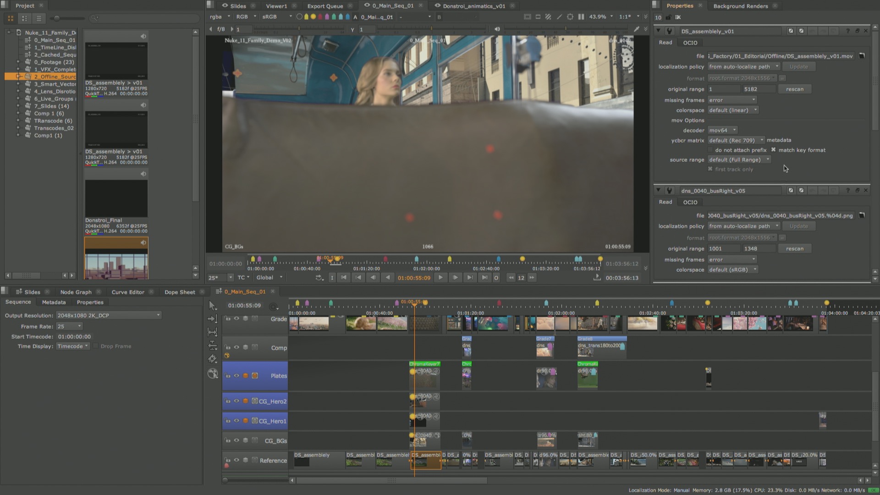
Task: Hide the Plates track with its eye toggle
Action: tap(236, 375)
